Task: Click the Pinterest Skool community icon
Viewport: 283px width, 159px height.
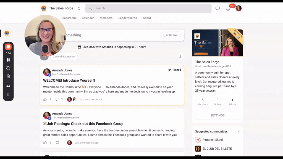Action: click(x=198, y=140)
